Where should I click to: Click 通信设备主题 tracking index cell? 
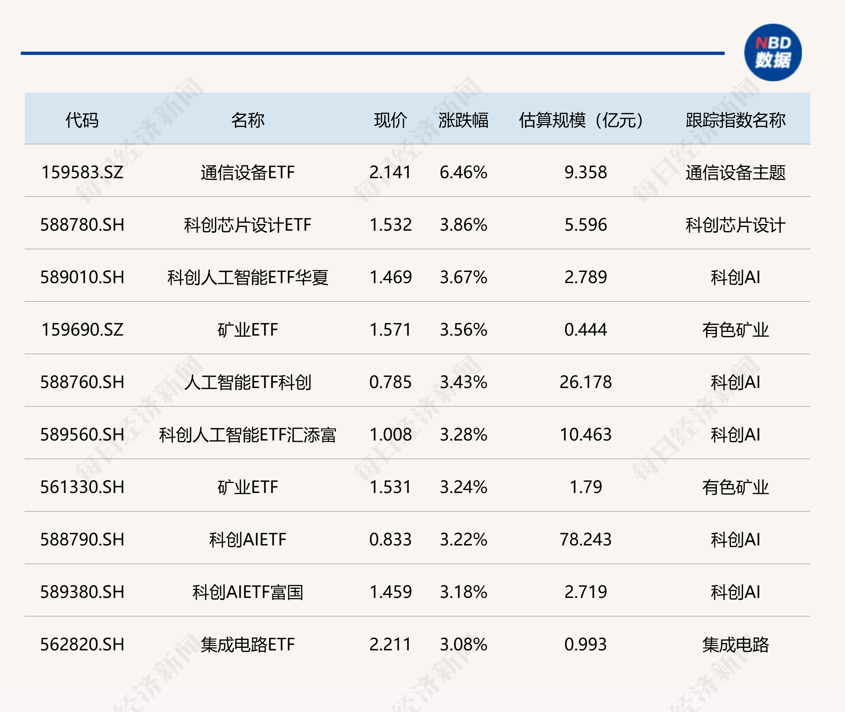point(735,172)
